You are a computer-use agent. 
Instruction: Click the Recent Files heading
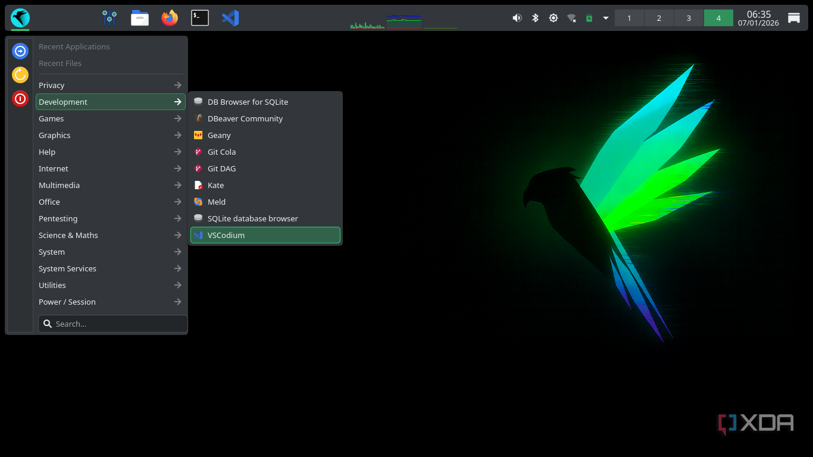coord(60,63)
